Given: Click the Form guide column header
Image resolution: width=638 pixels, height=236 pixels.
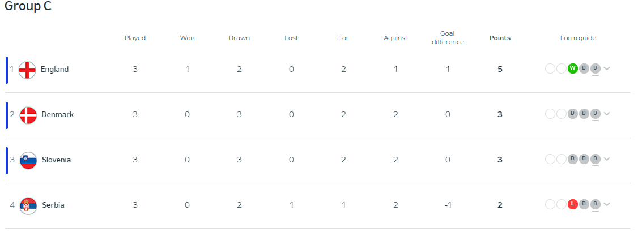Looking at the screenshot, I should click(578, 38).
